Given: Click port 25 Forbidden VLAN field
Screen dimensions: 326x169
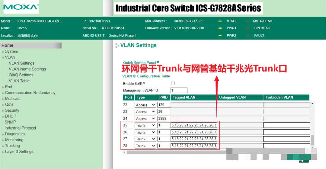Looking at the screenshot, I should click(x=287, y=125).
